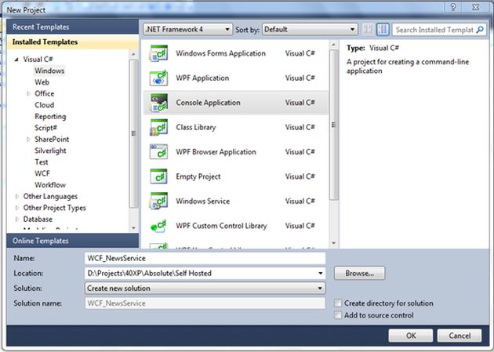This screenshot has width=494, height=352.
Task: Open the Sort by Default dropdown
Action: coord(310,30)
